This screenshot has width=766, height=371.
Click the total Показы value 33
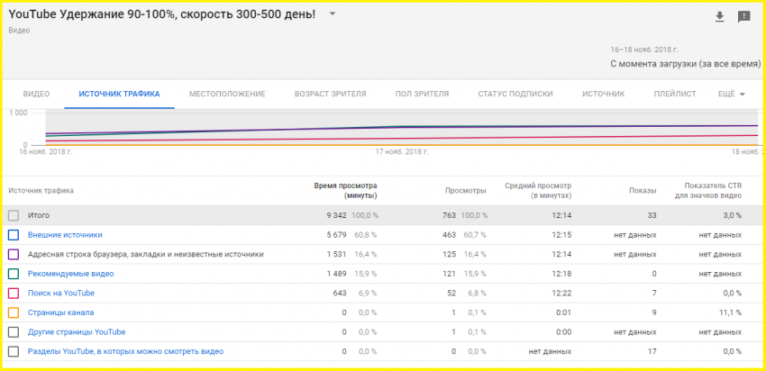pyautogui.click(x=652, y=215)
